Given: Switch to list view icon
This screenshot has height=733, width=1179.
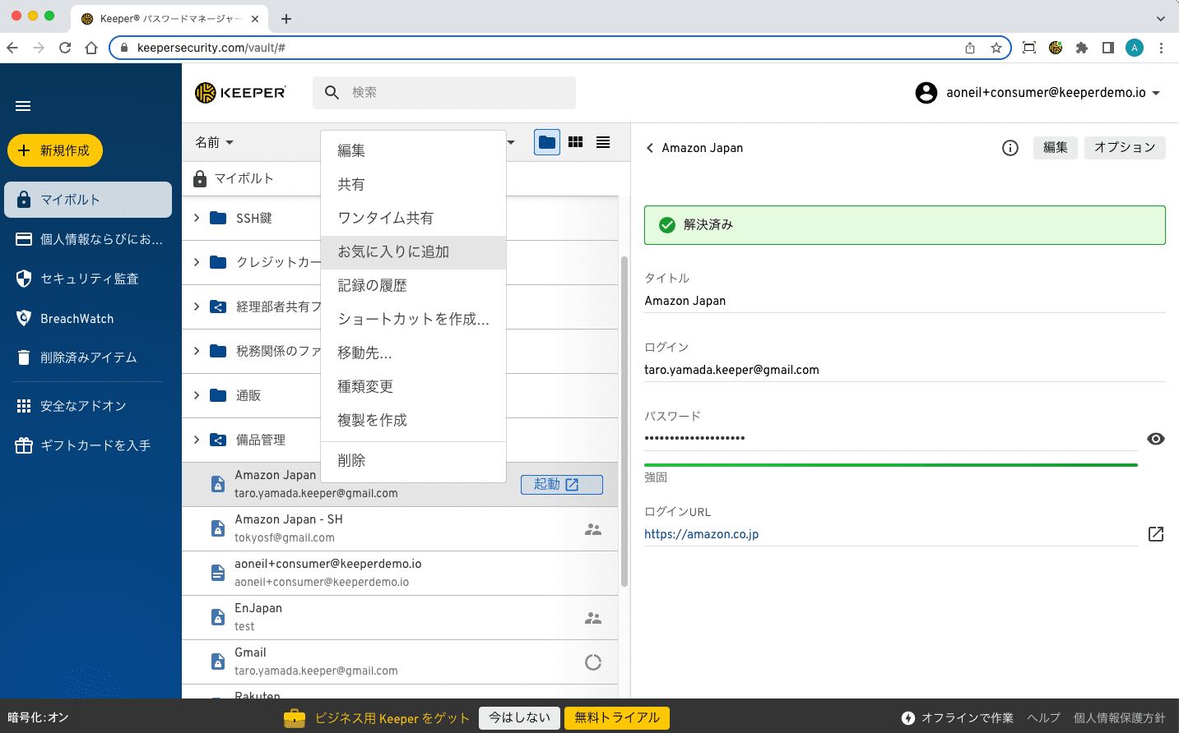Looking at the screenshot, I should coord(603,142).
